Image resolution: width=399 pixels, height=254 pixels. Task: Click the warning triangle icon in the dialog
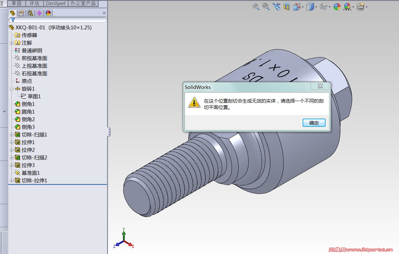coord(194,102)
